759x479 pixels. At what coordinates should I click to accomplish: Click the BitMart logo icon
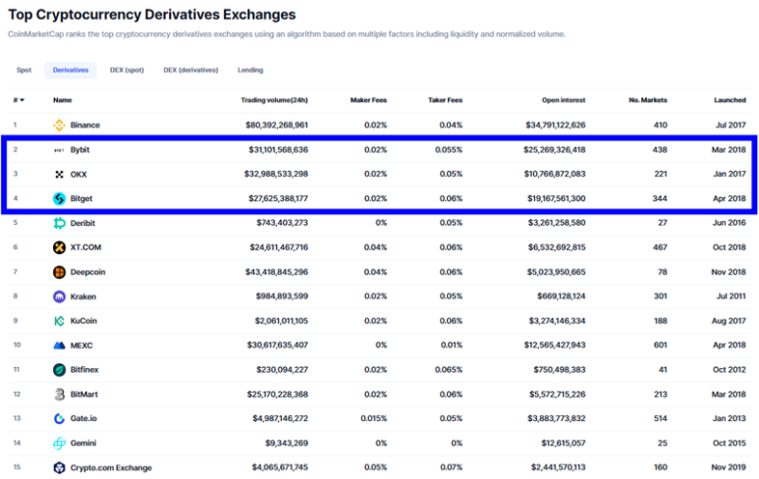(59, 395)
